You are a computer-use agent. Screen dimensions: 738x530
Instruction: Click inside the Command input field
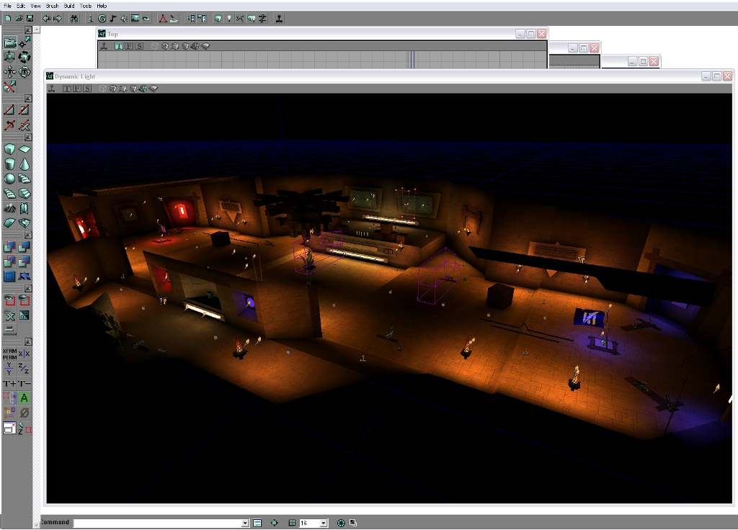point(144,523)
